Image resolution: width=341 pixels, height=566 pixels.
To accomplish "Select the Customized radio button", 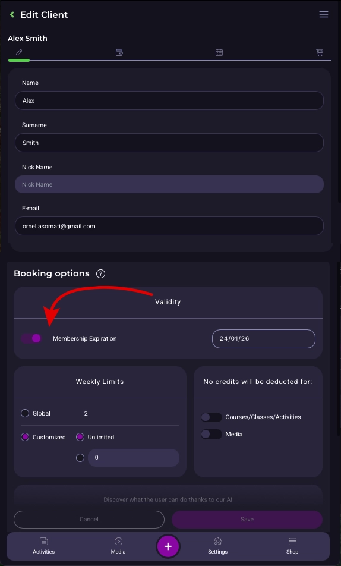I will click(x=25, y=437).
